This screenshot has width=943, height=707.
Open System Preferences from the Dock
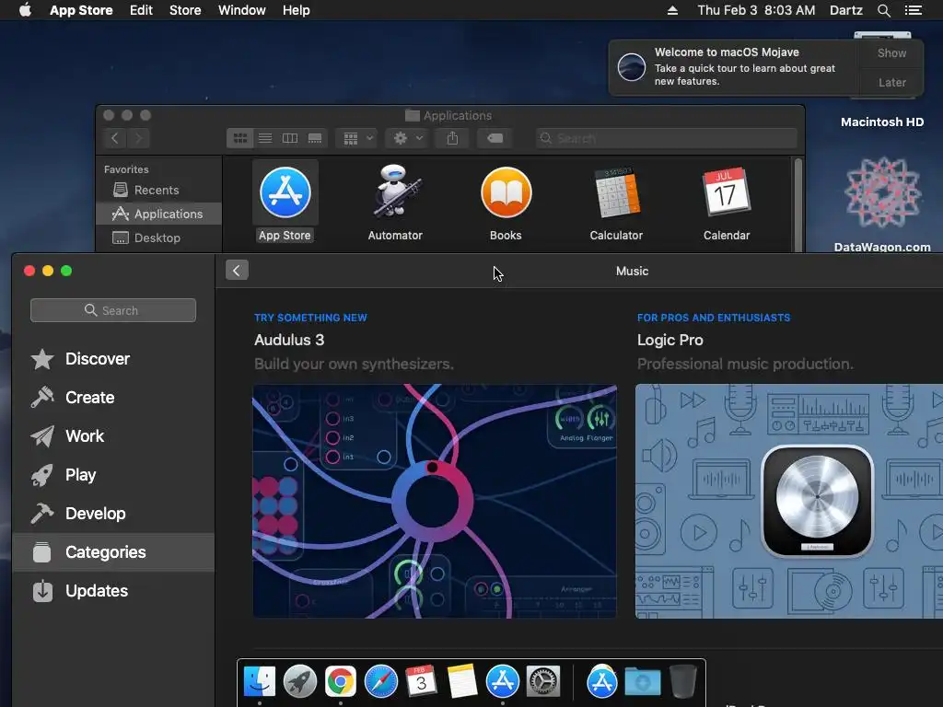[543, 682]
